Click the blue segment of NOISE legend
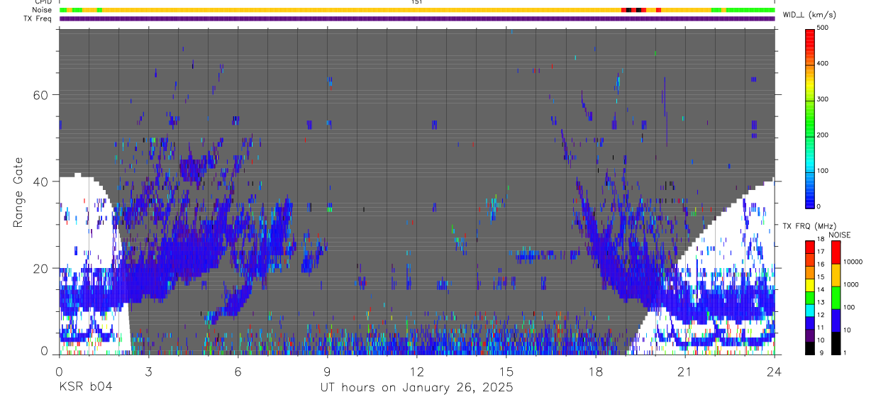 [836, 320]
